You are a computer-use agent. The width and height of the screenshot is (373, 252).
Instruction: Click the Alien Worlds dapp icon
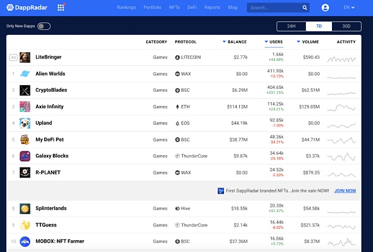pyautogui.click(x=25, y=74)
